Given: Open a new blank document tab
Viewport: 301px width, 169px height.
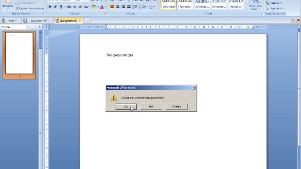Looking at the screenshot, I should pos(87,21).
